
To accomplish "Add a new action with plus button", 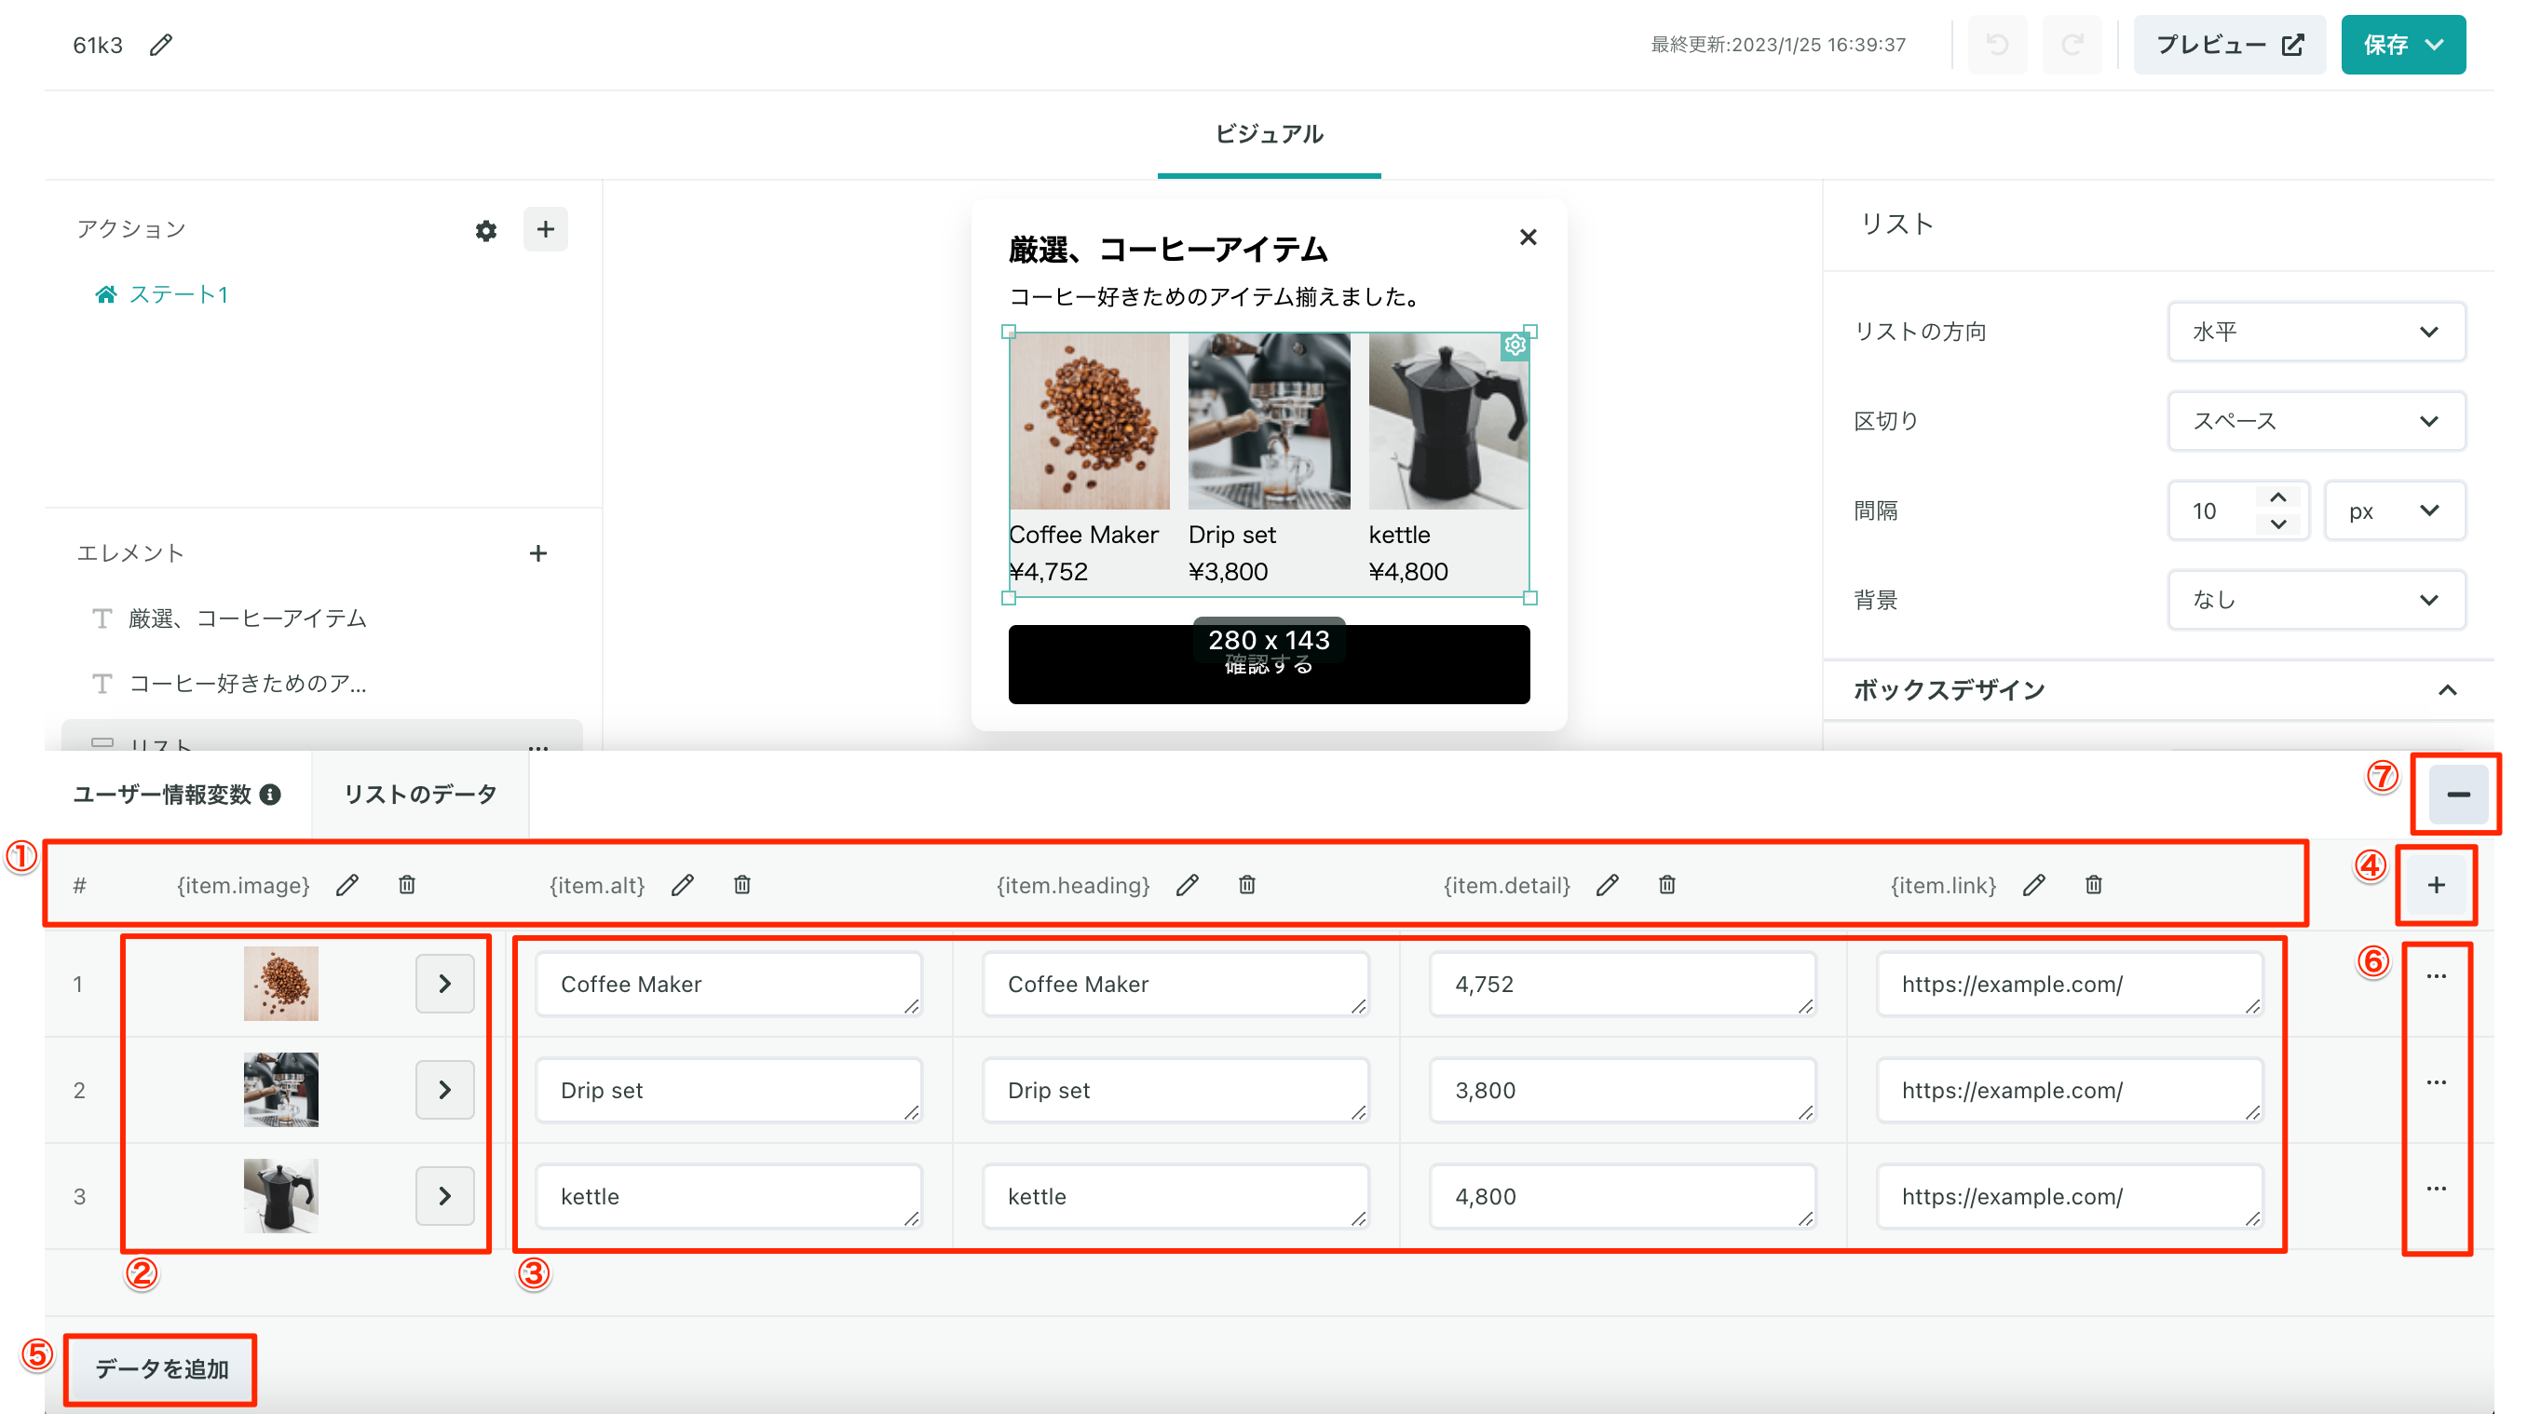I will tap(545, 230).
